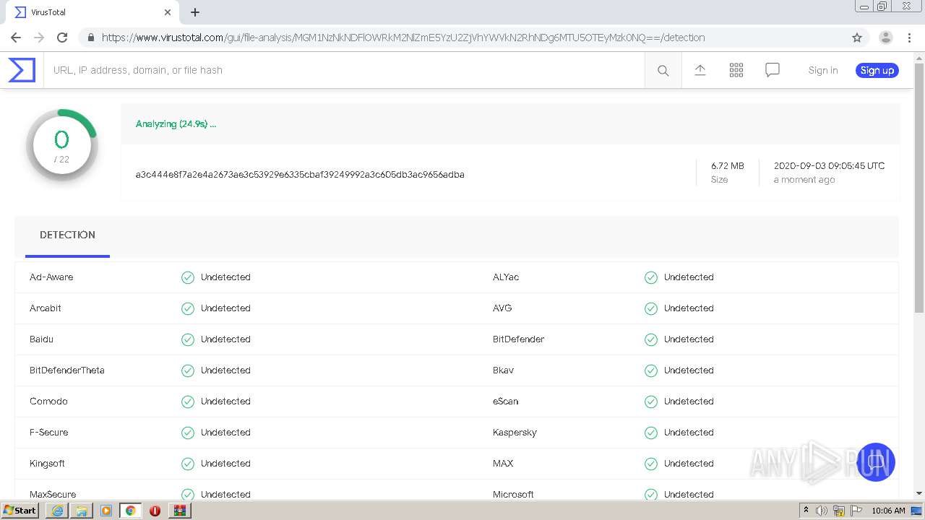
Task: Click the Analyzing status text
Action: click(x=176, y=123)
